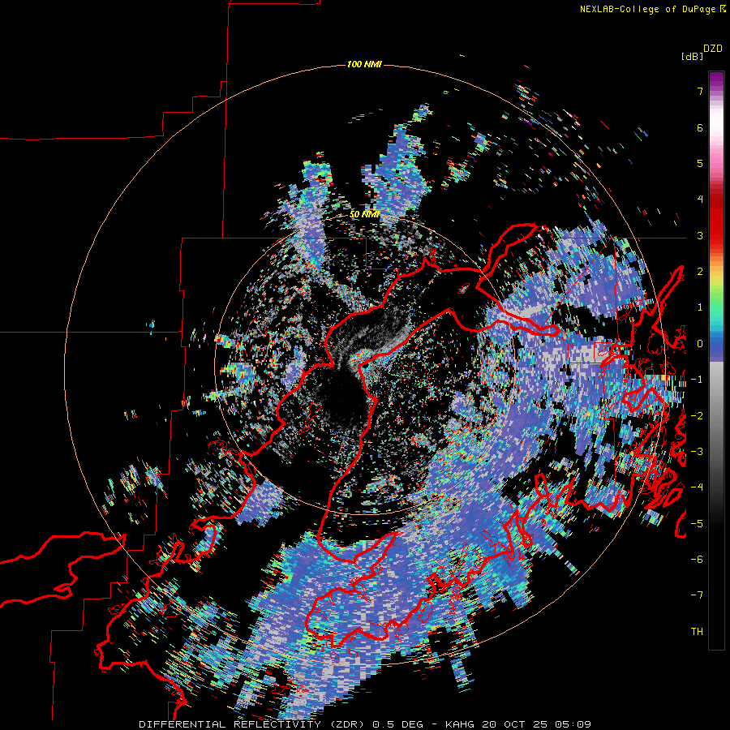Pick the "5" label on the dB scale
Viewport: 730px width, 730px height.
pos(700,163)
